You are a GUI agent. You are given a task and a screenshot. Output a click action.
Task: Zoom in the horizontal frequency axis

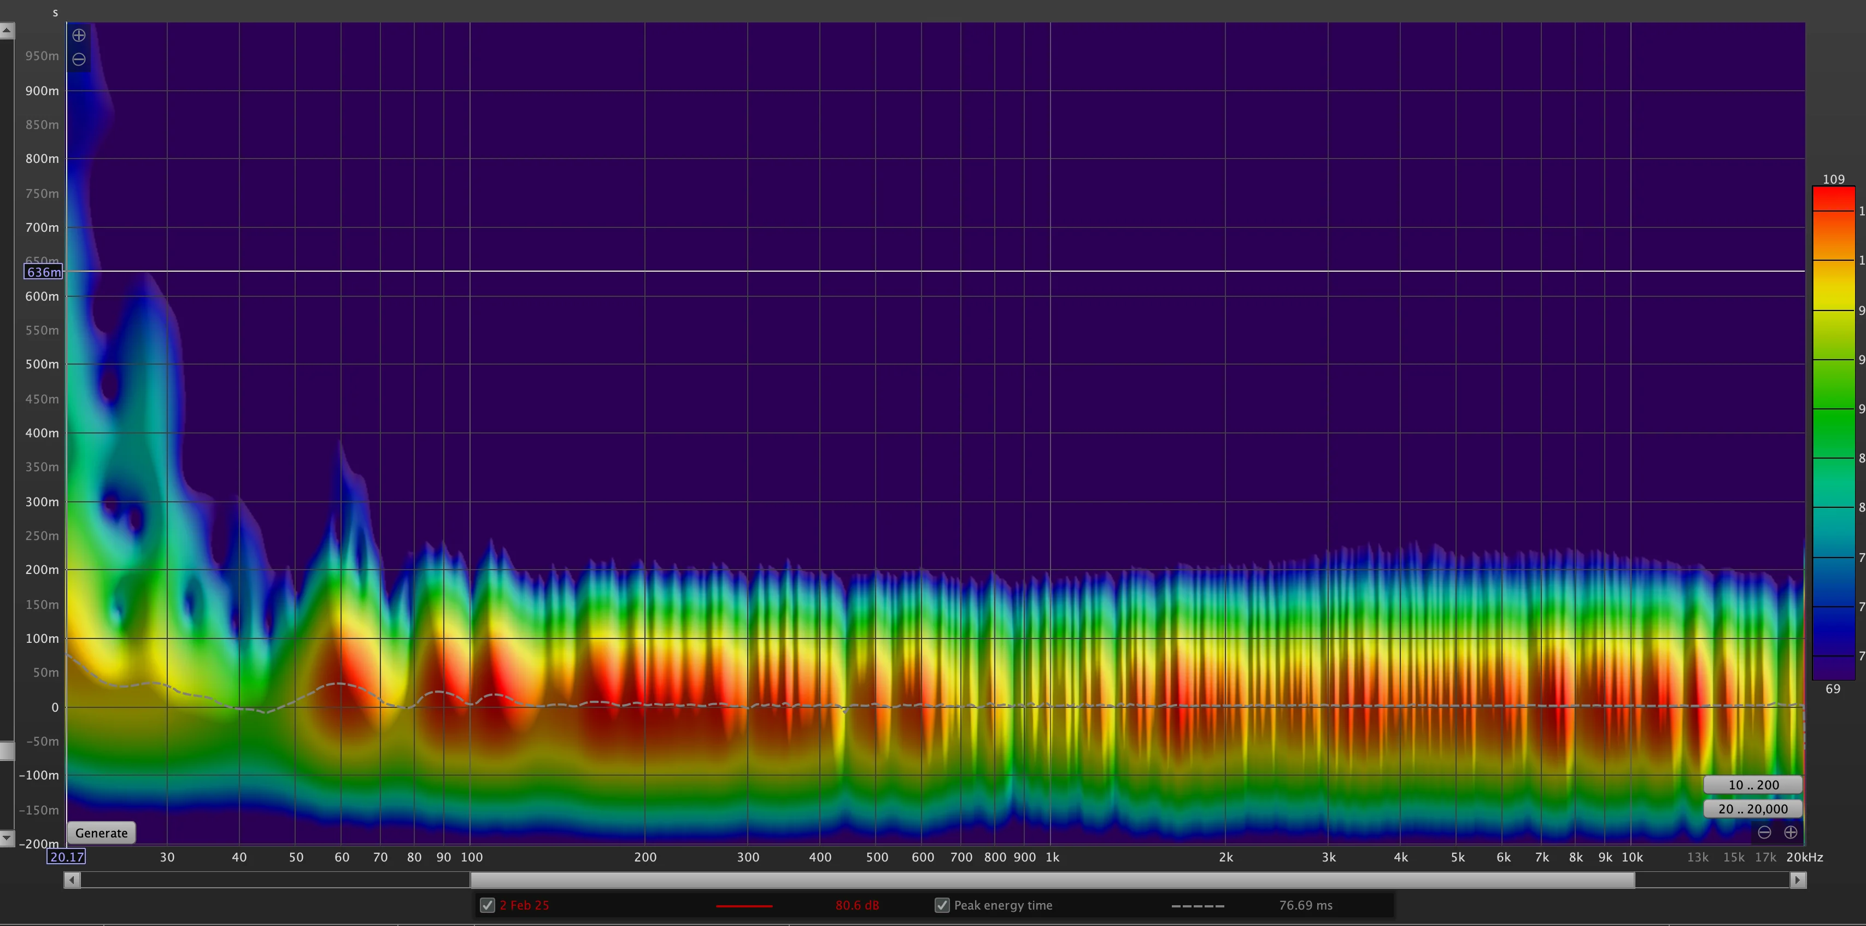pyautogui.click(x=1791, y=833)
